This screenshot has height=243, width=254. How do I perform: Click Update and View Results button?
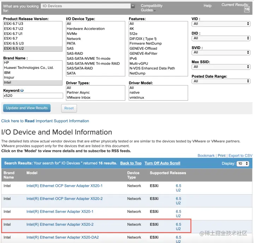pos(27,108)
